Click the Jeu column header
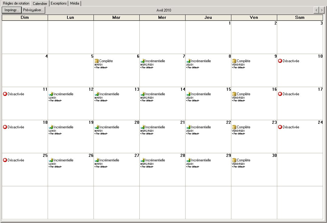The height and width of the screenshot is (223, 327). pyautogui.click(x=208, y=18)
